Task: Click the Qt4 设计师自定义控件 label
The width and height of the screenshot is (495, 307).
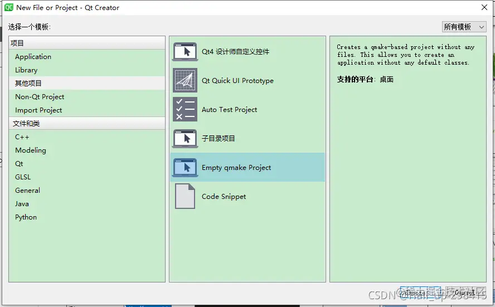Action: [235, 52]
